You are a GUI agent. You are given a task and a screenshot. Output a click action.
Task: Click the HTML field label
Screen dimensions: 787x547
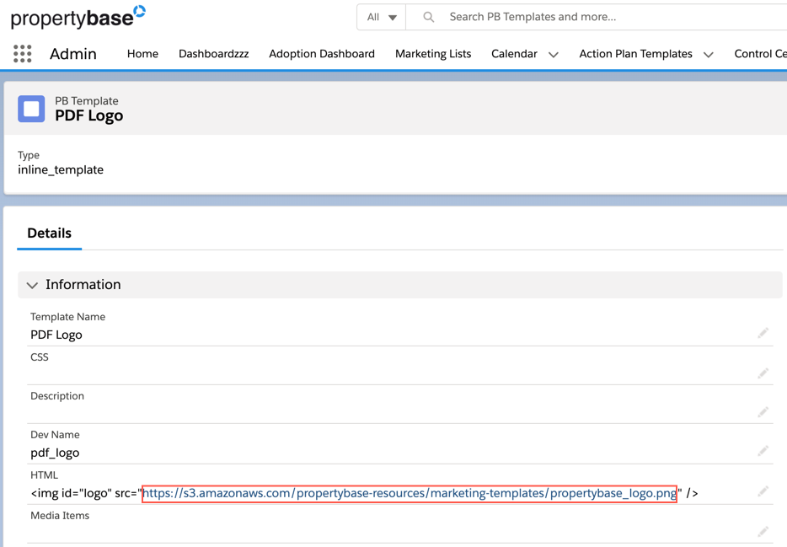point(44,475)
